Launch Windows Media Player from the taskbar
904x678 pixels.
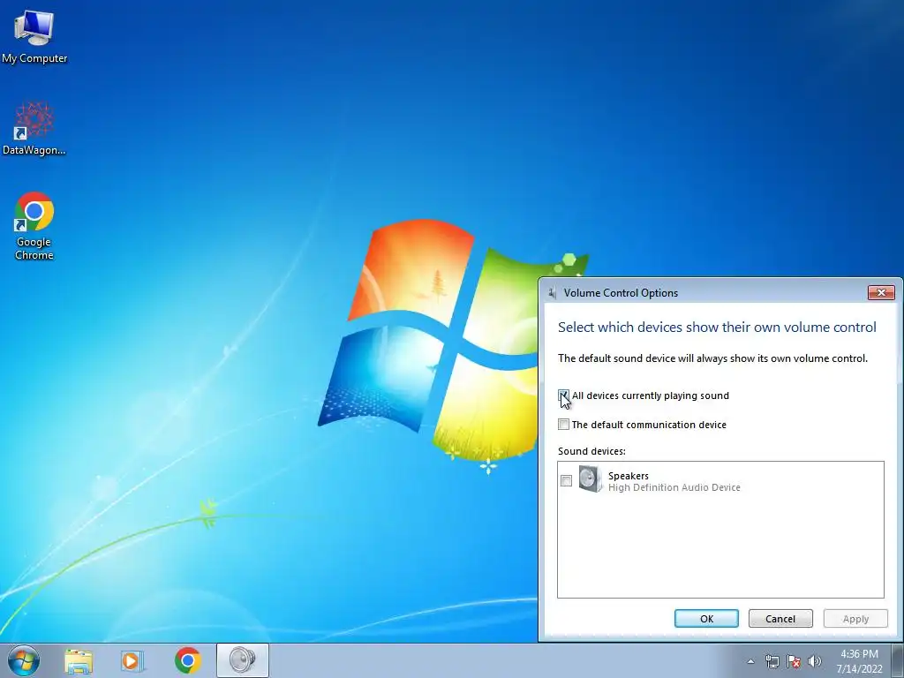(132, 660)
